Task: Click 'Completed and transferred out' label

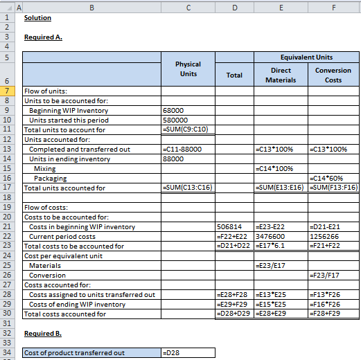Action: 80,150
